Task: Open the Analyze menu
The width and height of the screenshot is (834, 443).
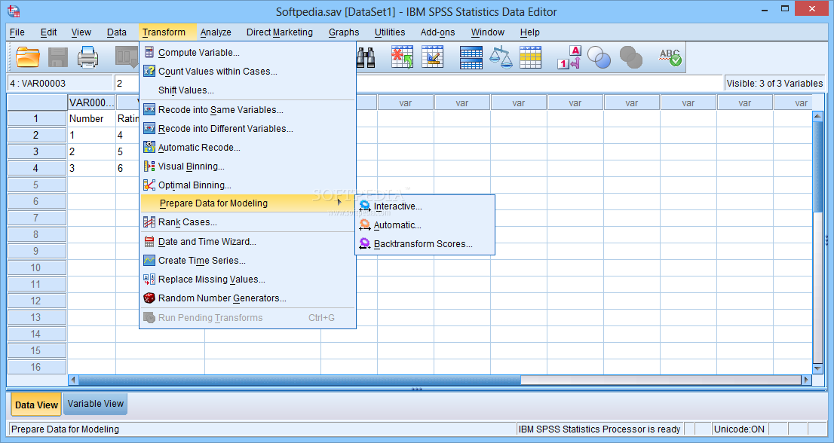Action: pos(216,32)
